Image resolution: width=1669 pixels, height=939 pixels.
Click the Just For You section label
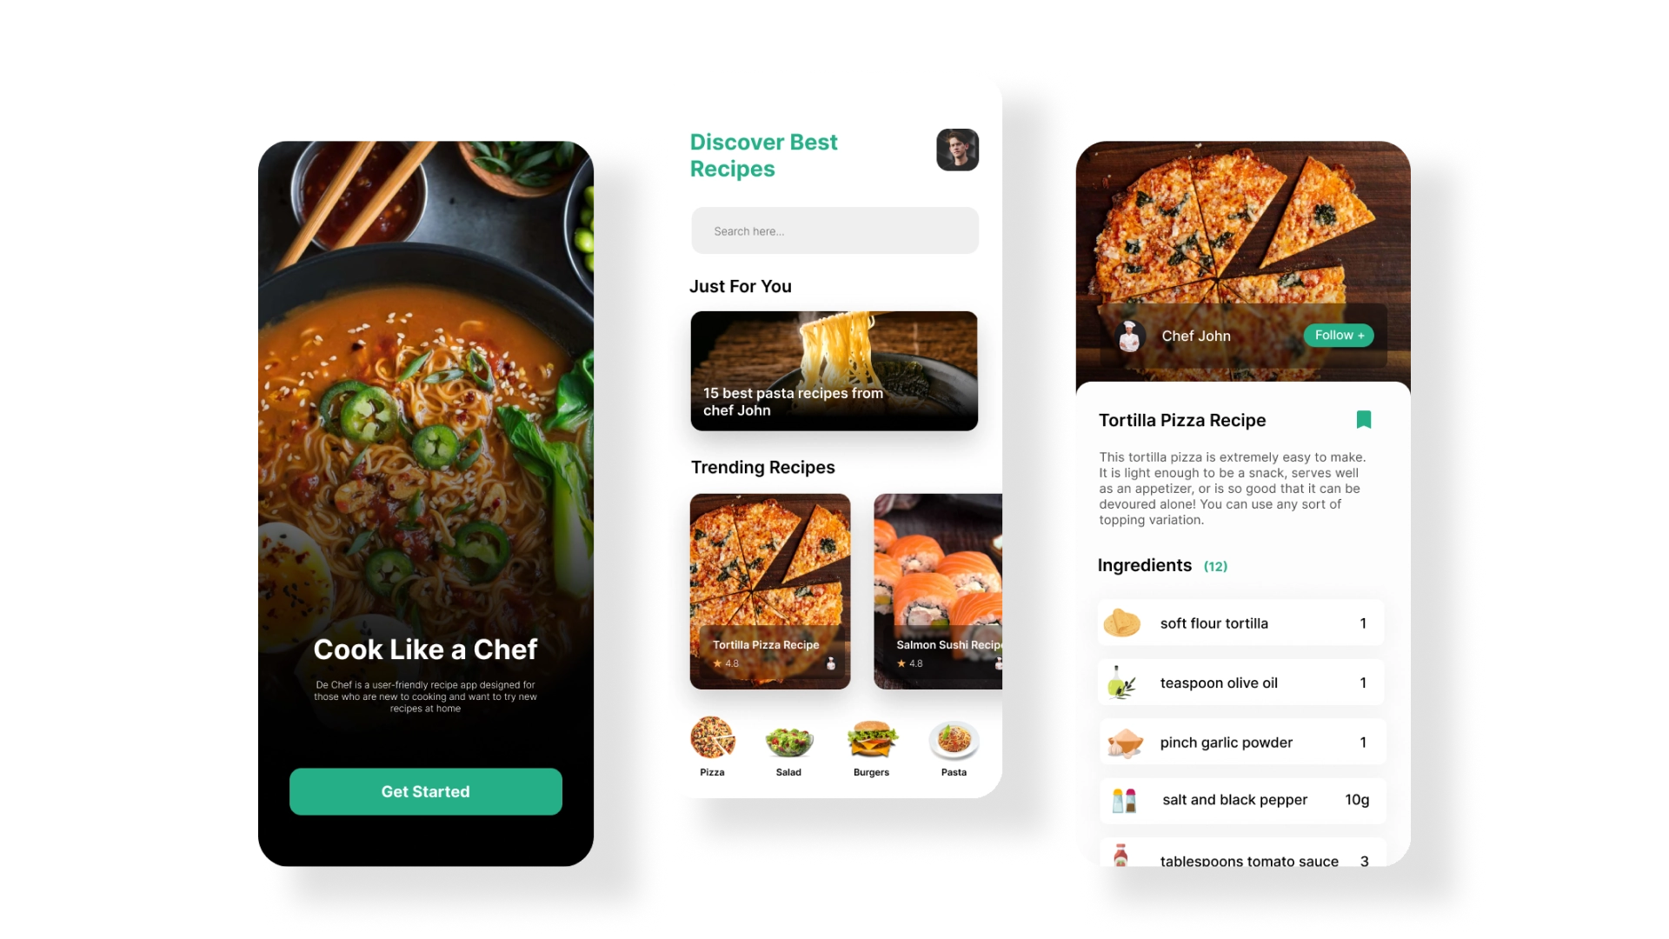tap(741, 285)
